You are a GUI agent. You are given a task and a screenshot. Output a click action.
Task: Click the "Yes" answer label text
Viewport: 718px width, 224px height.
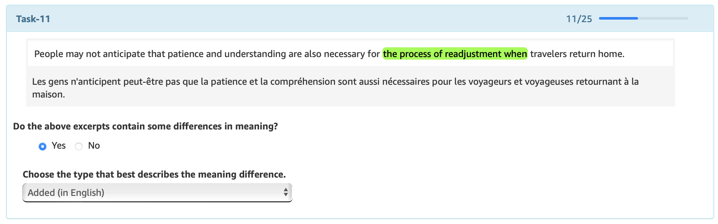[x=59, y=146]
